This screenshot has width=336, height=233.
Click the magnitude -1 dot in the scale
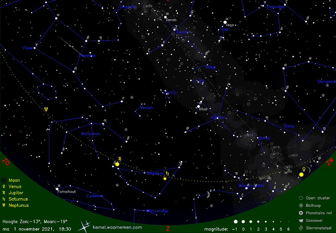pyautogui.click(x=235, y=222)
